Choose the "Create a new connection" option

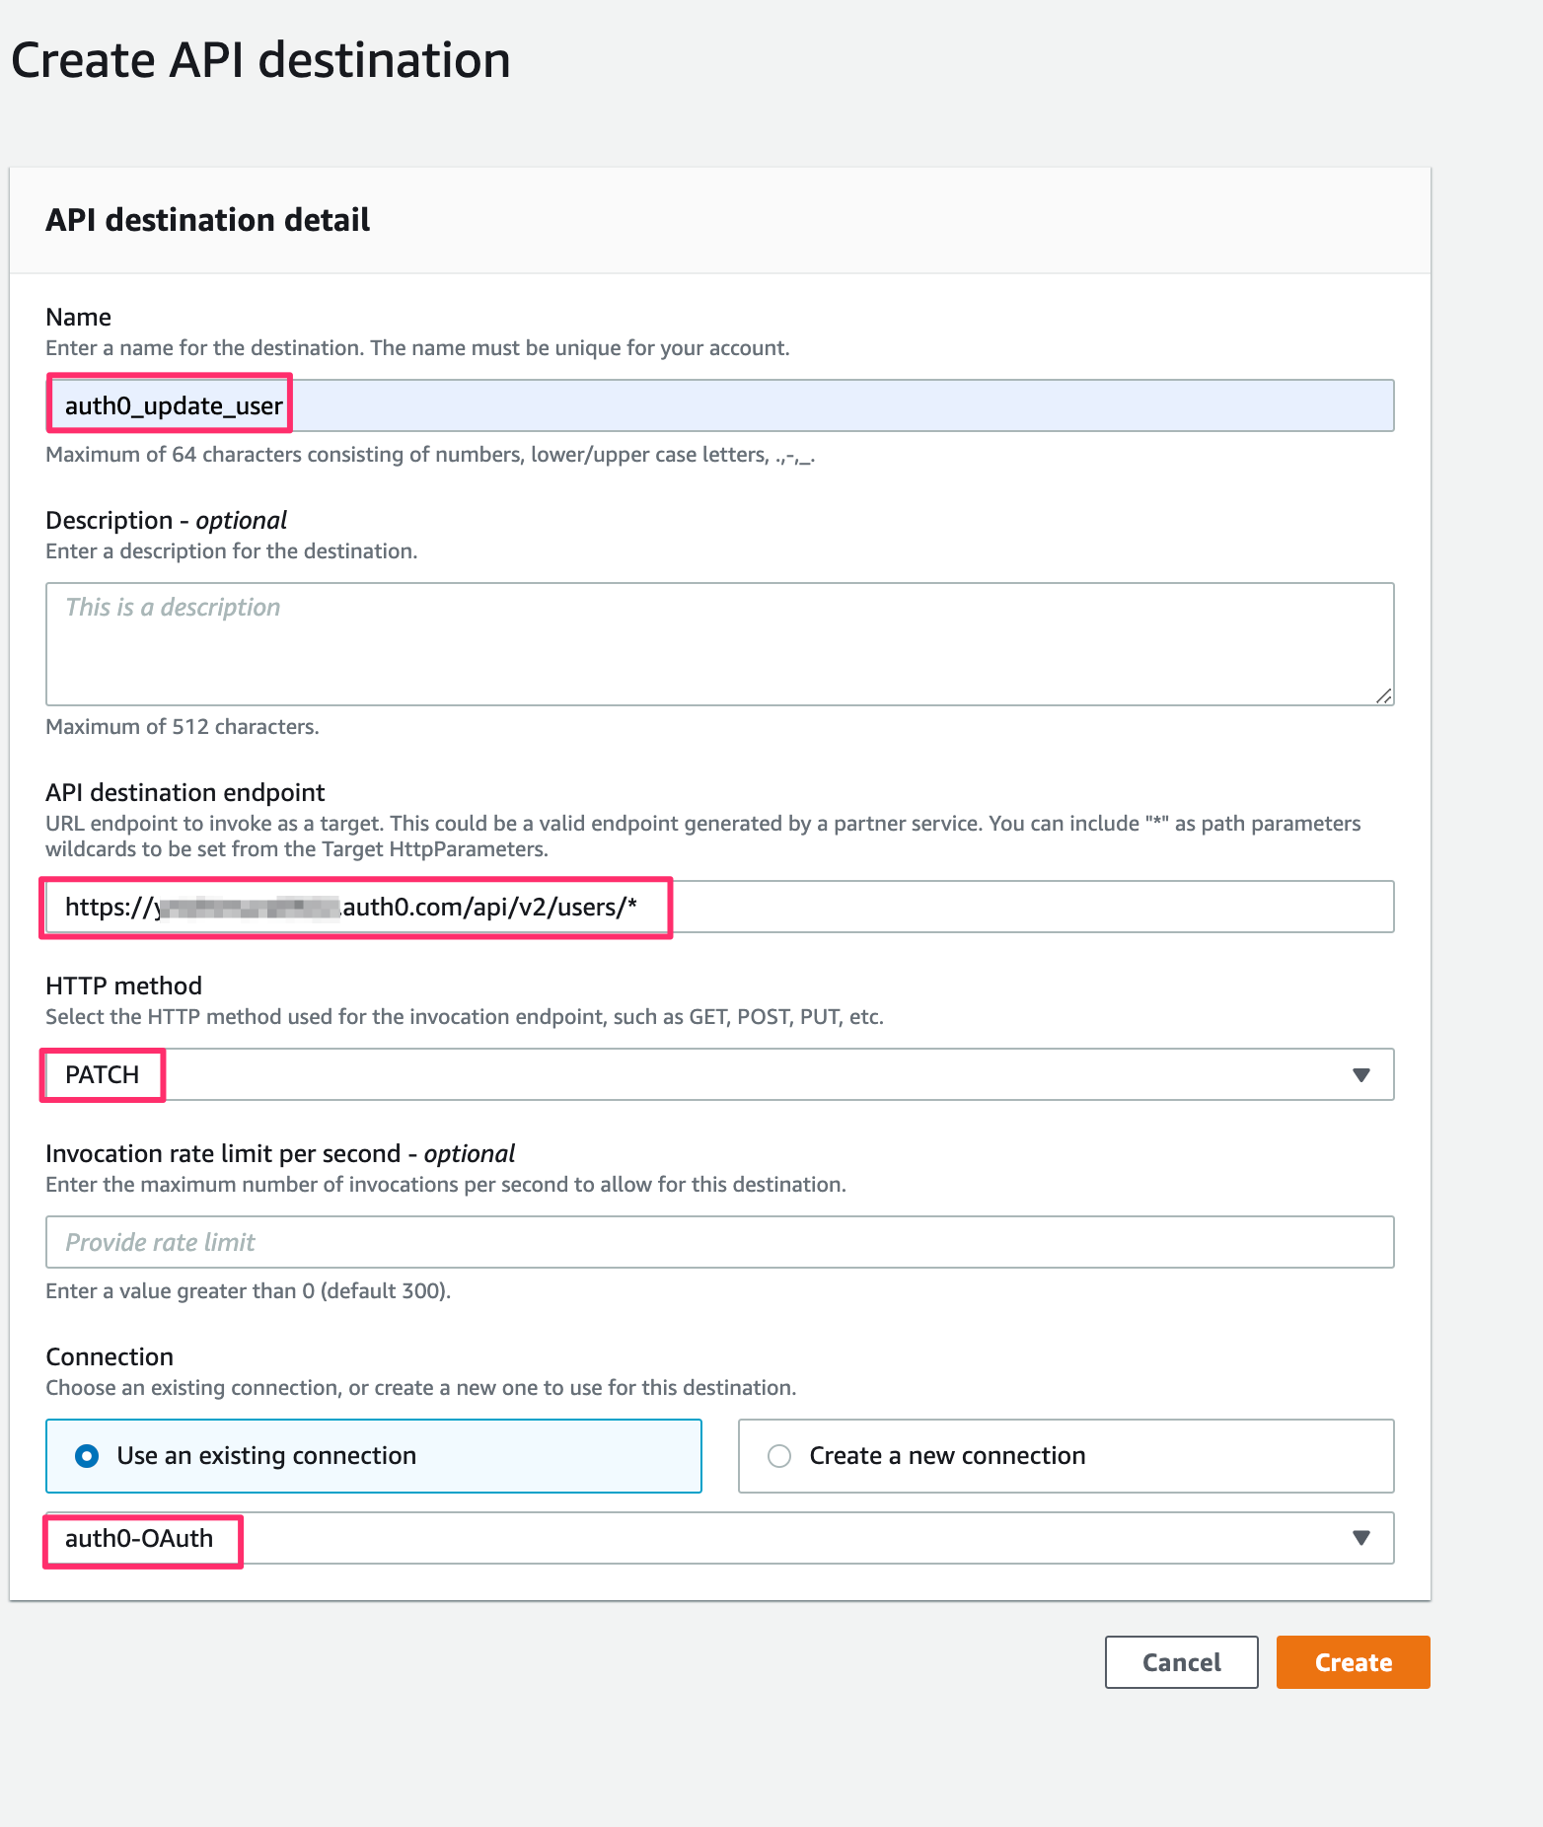coord(780,1455)
